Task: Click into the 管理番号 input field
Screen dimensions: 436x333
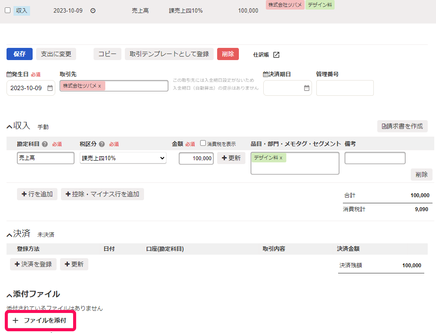Action: coord(345,88)
